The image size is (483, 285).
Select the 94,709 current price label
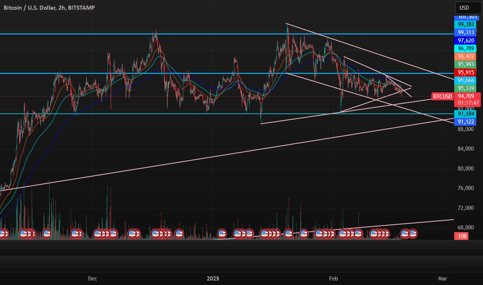(x=466, y=96)
